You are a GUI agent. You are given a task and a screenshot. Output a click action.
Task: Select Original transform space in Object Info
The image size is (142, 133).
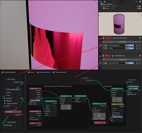(33, 100)
